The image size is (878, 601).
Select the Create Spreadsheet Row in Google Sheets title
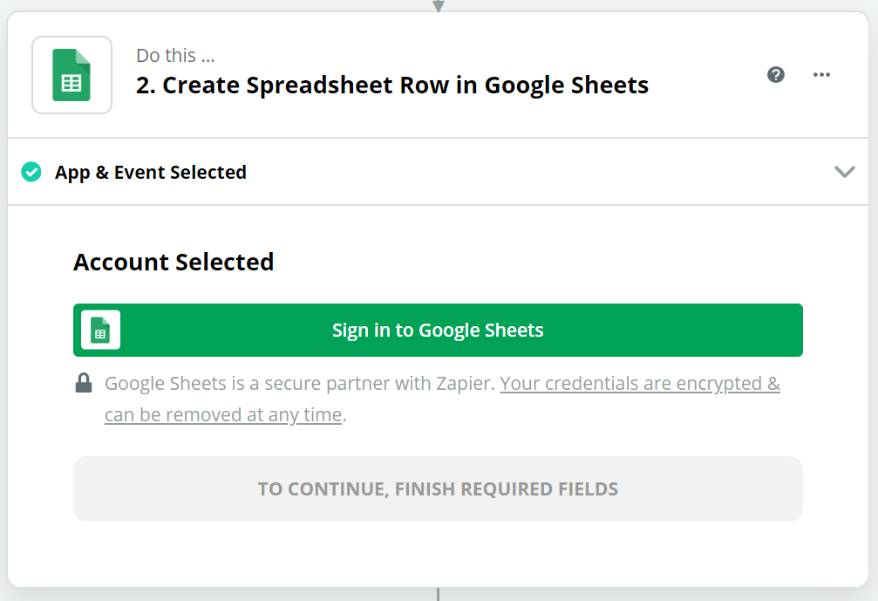point(405,85)
